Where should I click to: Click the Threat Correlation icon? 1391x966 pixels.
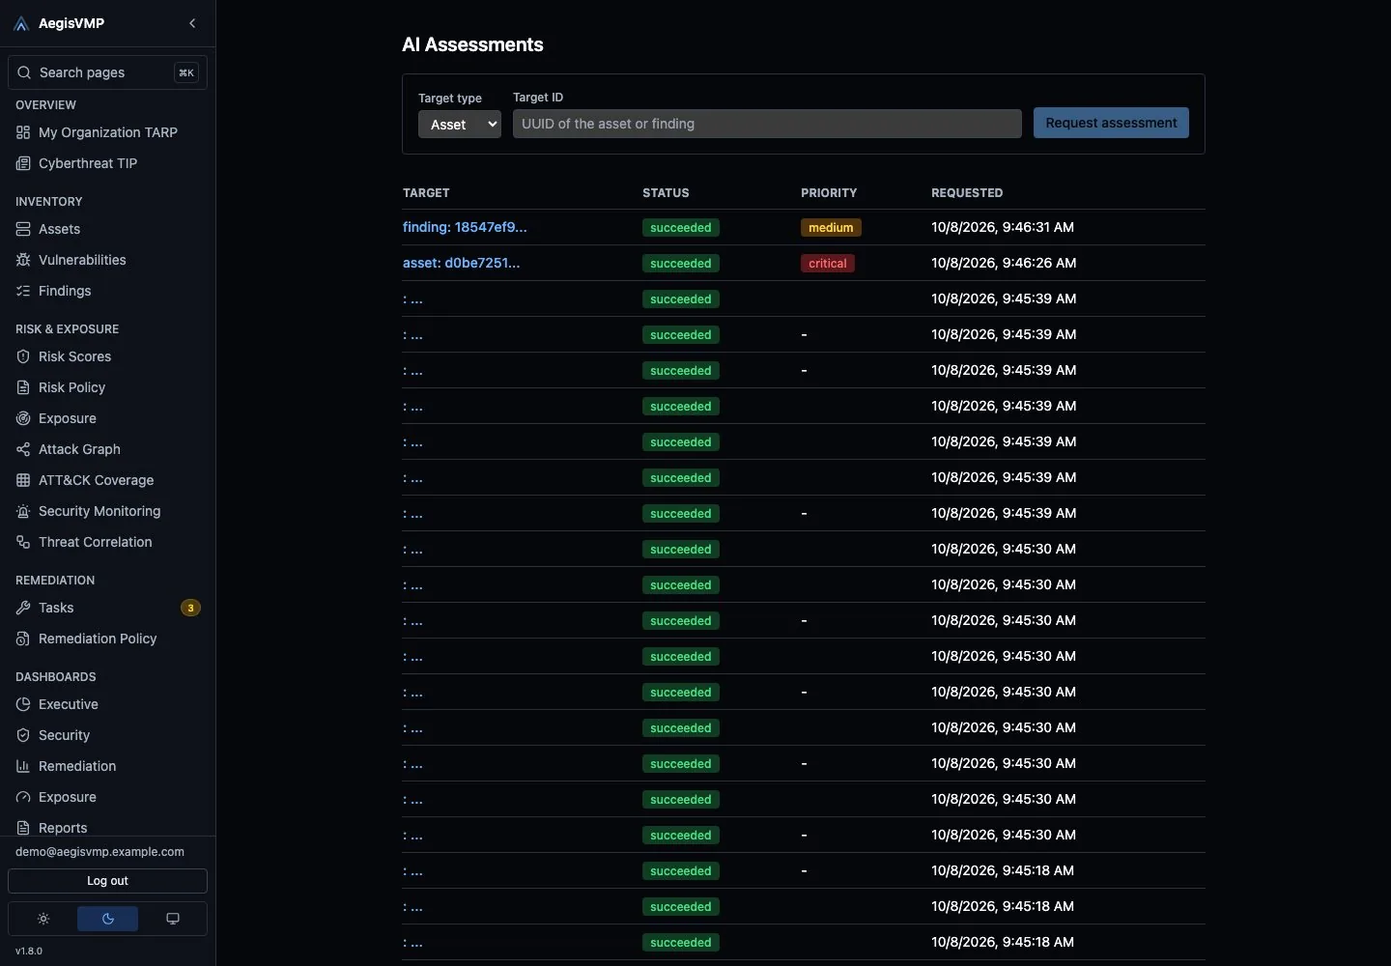(x=23, y=542)
